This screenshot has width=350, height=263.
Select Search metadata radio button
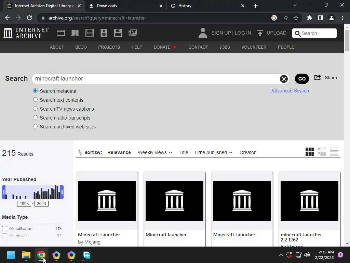[35, 91]
